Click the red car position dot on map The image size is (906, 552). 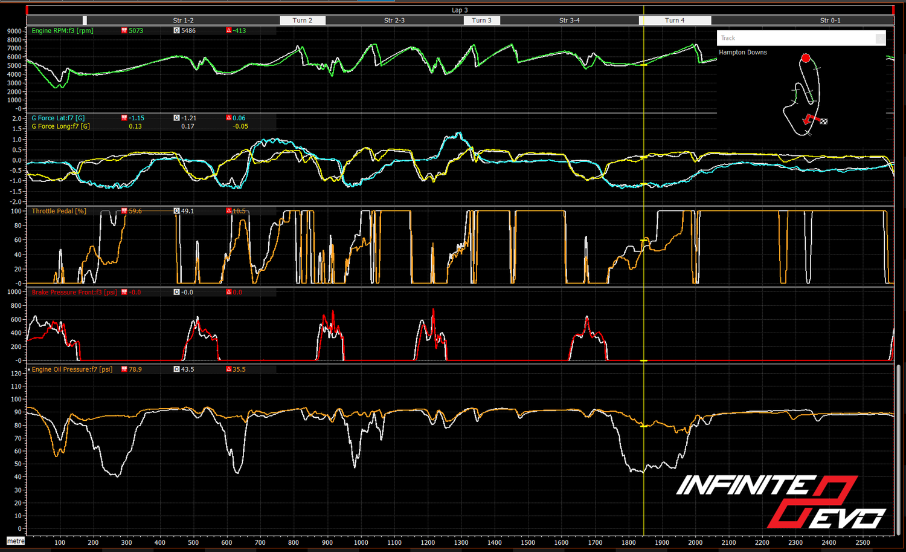point(805,58)
